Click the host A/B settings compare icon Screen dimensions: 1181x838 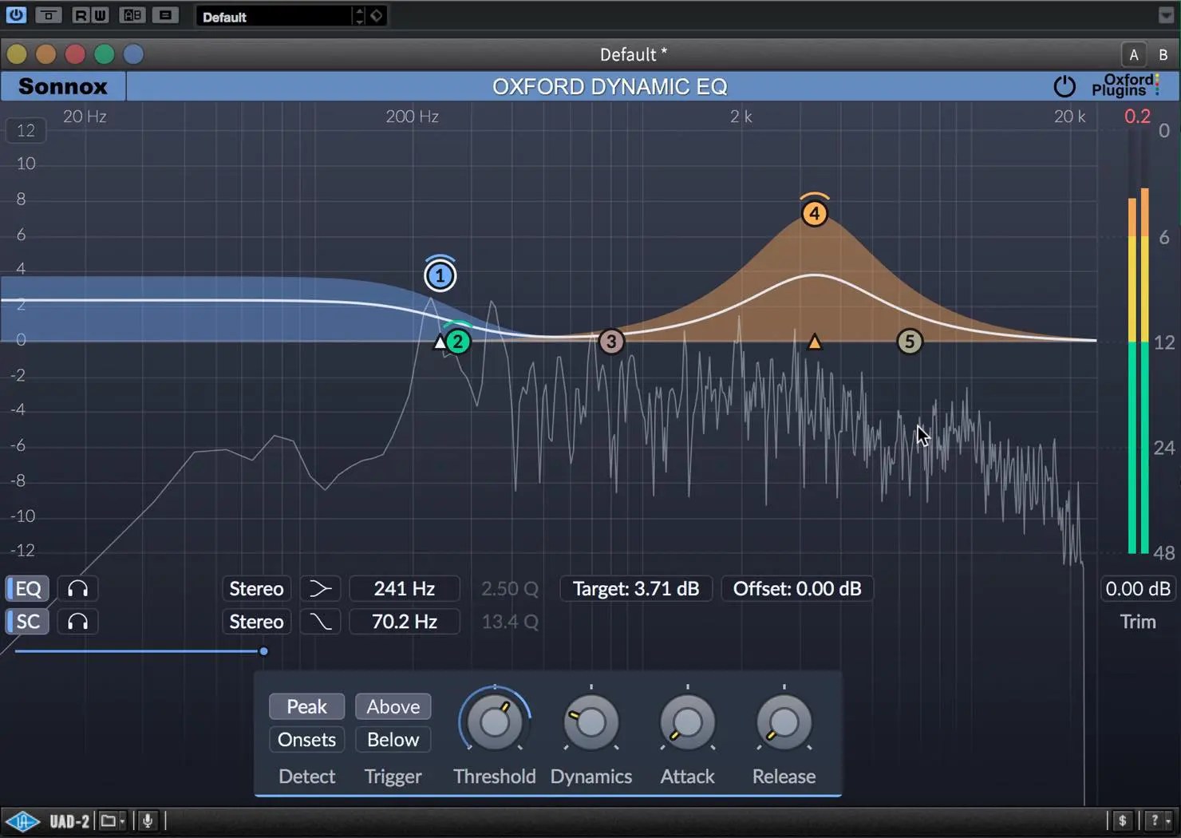coord(132,14)
